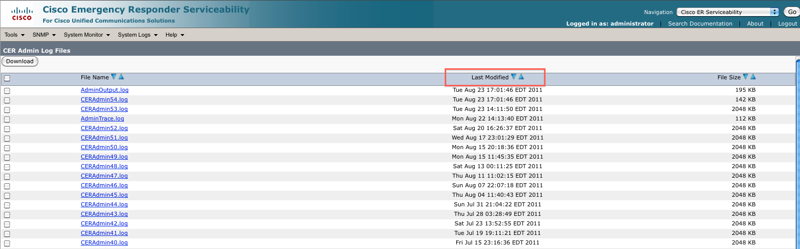Image resolution: width=800 pixels, height=249 pixels.
Task: Click the Search Documentation link
Action: 700,24
